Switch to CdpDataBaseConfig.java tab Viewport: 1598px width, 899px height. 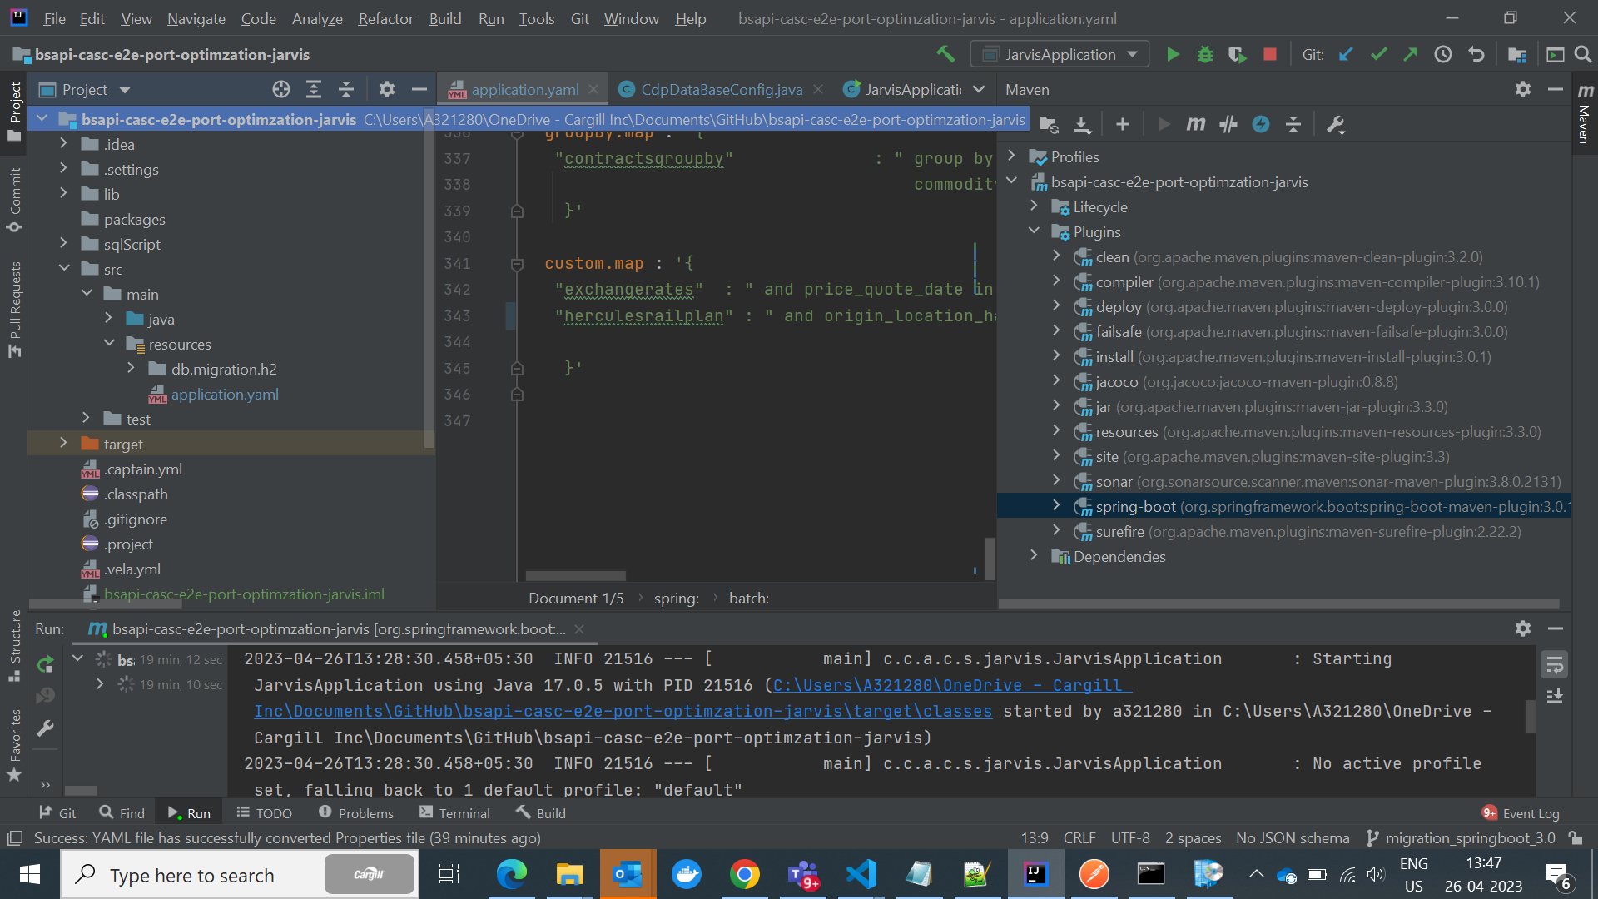pyautogui.click(x=721, y=90)
